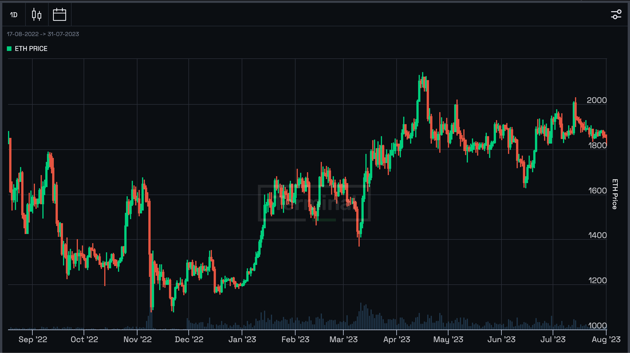Click the terminal watermark in chart center

314,203
